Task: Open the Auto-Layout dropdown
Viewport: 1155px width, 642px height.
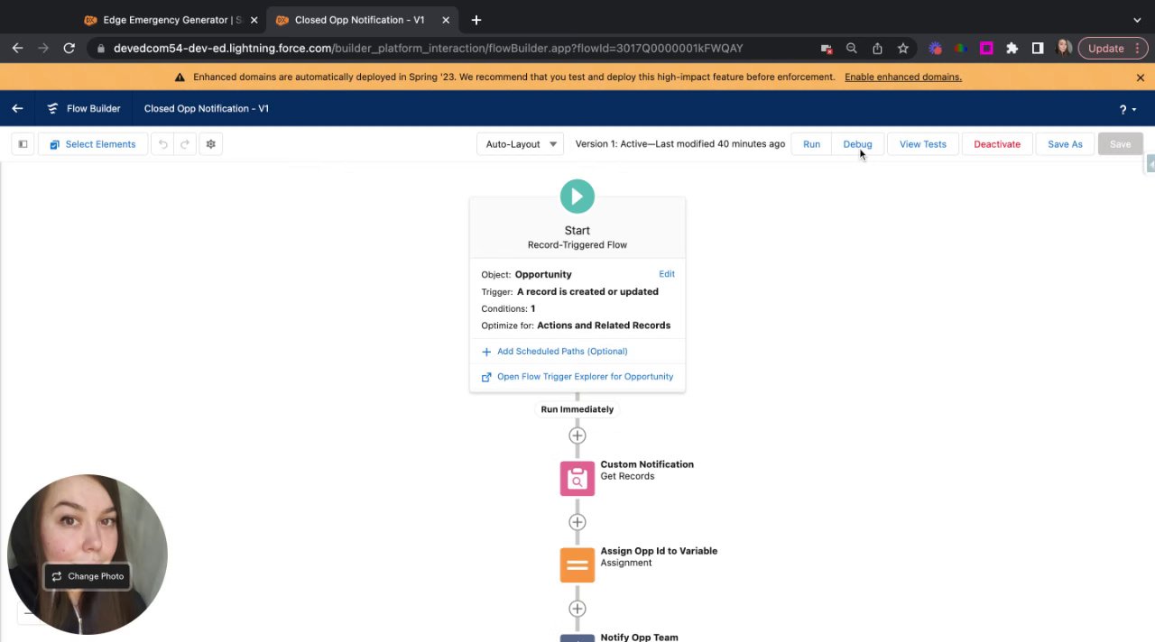Action: (520, 144)
